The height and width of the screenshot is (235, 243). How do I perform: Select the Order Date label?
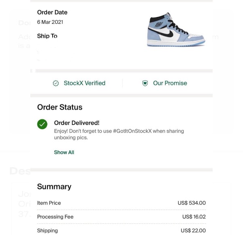52,13
